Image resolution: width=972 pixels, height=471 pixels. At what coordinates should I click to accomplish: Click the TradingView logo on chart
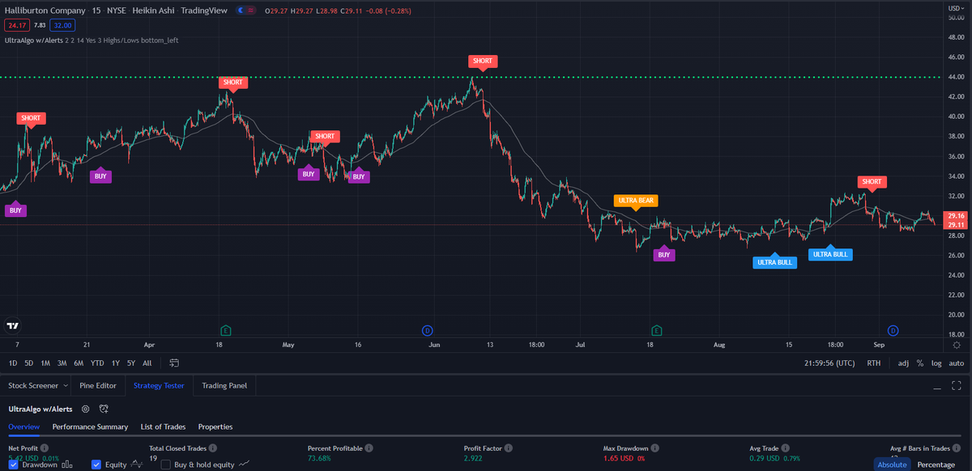pyautogui.click(x=12, y=327)
